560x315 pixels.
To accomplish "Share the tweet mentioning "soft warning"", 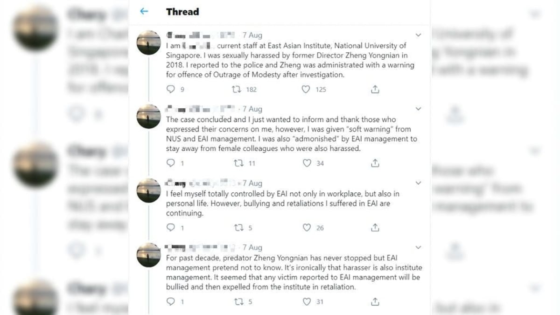I will point(375,163).
